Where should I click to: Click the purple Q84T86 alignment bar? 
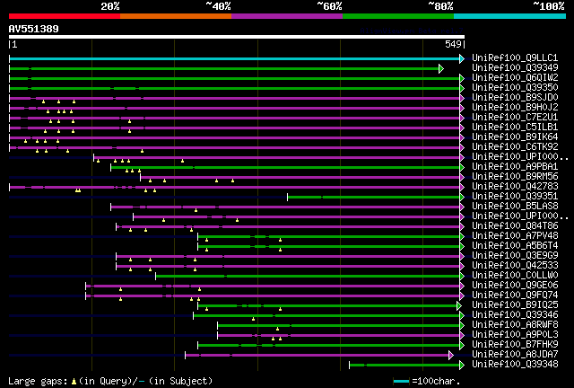(x=288, y=227)
